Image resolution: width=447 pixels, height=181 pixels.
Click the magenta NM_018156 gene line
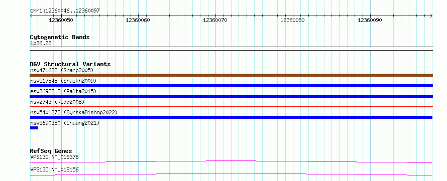231,174
